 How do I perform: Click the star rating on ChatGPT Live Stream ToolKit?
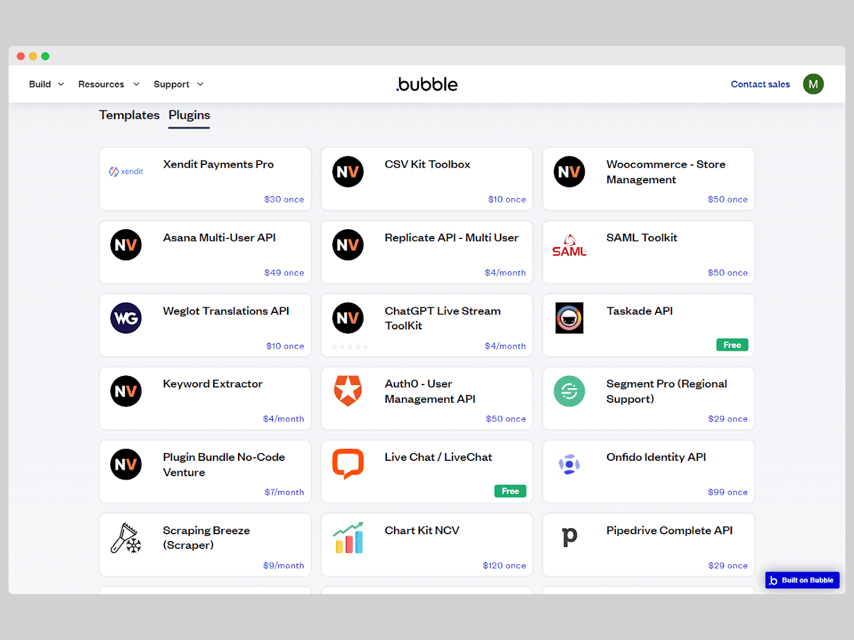350,346
